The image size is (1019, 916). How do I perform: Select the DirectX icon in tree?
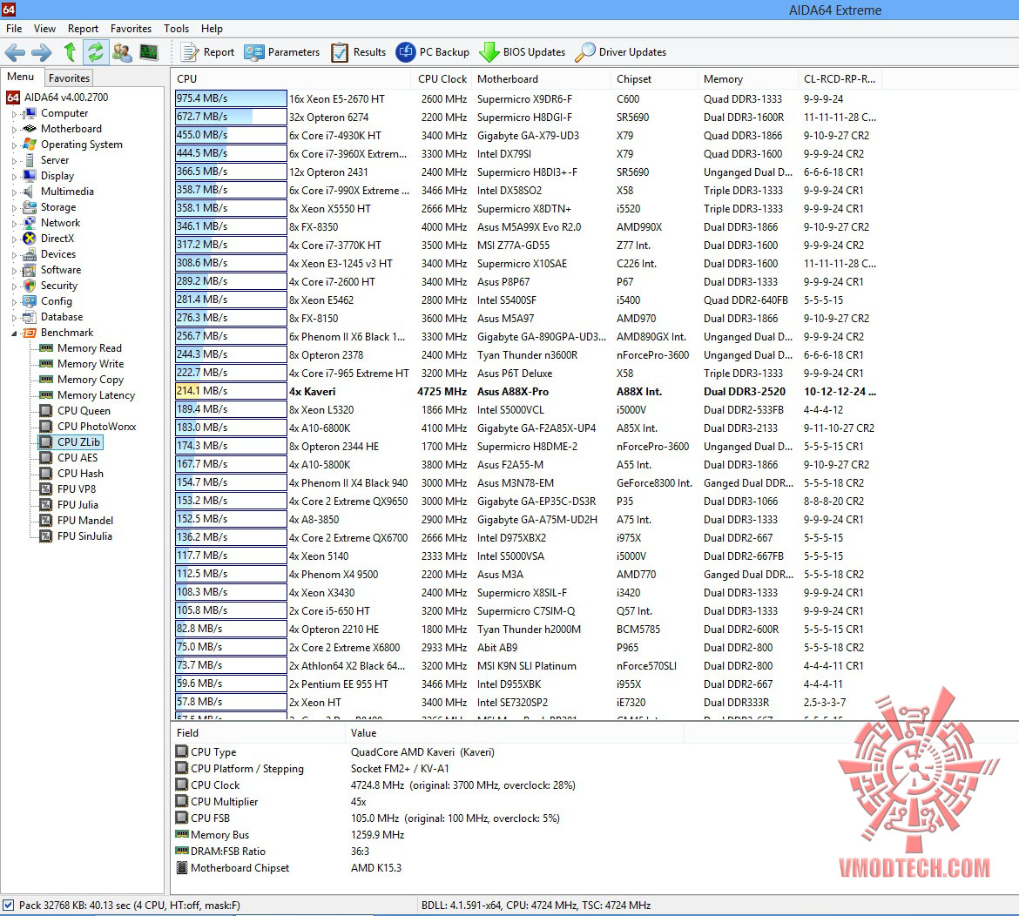(30, 239)
